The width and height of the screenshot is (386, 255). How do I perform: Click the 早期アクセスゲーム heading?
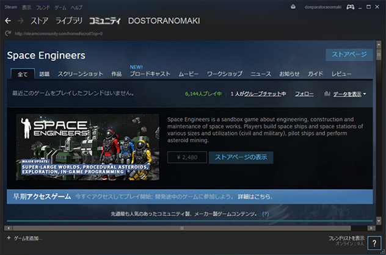42,196
